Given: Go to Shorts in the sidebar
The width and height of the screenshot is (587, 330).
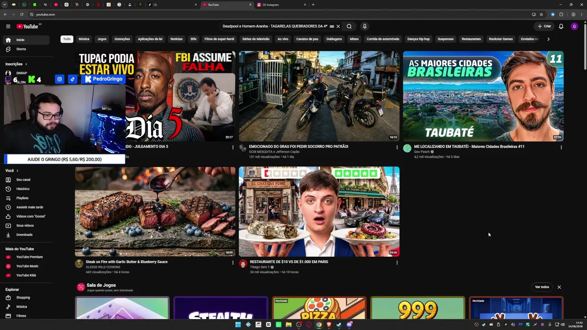Looking at the screenshot, I should coord(27,49).
